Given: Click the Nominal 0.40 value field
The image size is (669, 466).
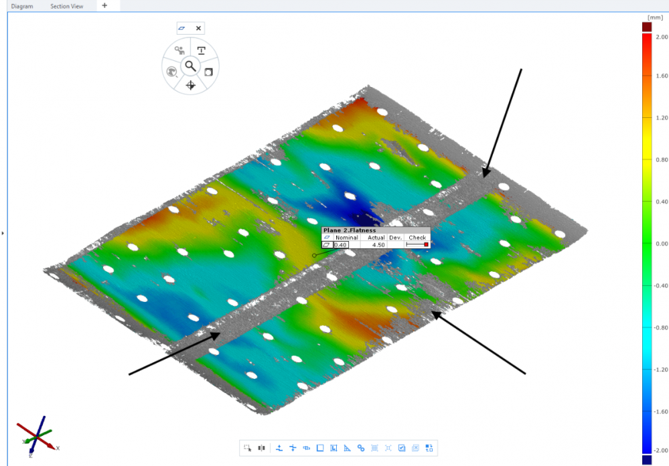Looking at the screenshot, I should pyautogui.click(x=342, y=245).
